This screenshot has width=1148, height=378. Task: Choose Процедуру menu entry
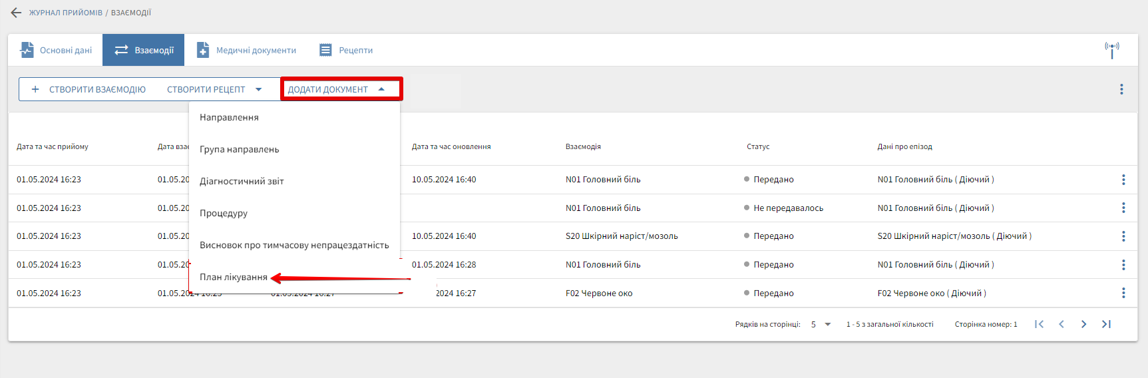(294, 213)
